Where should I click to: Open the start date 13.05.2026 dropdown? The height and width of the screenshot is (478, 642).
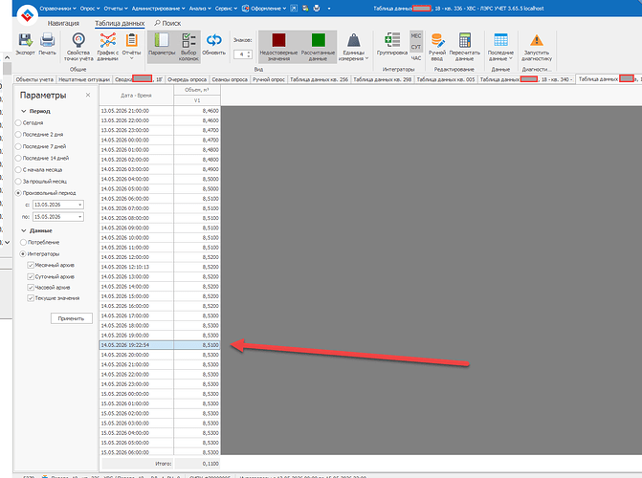pos(80,205)
